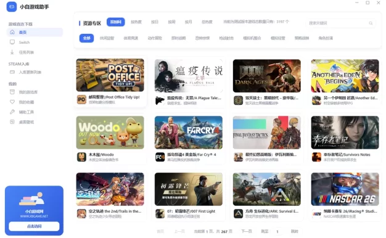386x238 pixels.
Task: Click the 点击访问 button on promo card
Action: pyautogui.click(x=34, y=226)
